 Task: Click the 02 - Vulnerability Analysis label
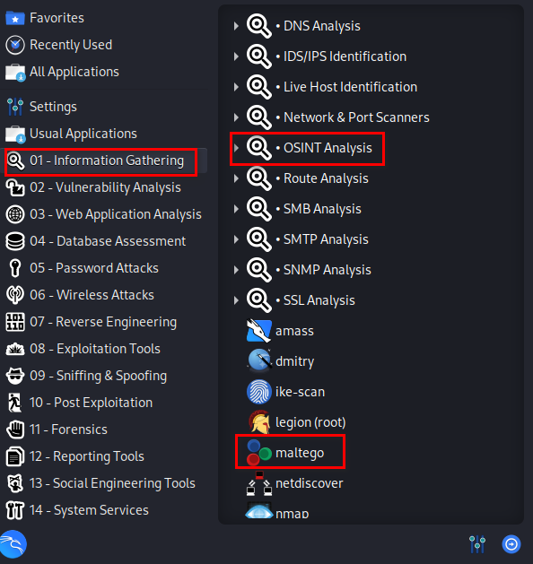105,187
